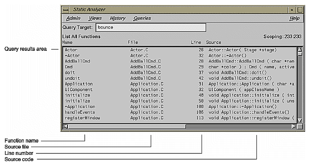Viewport: 310px width, 166px height.
Task: Open the Admin menu
Action: coord(73,18)
